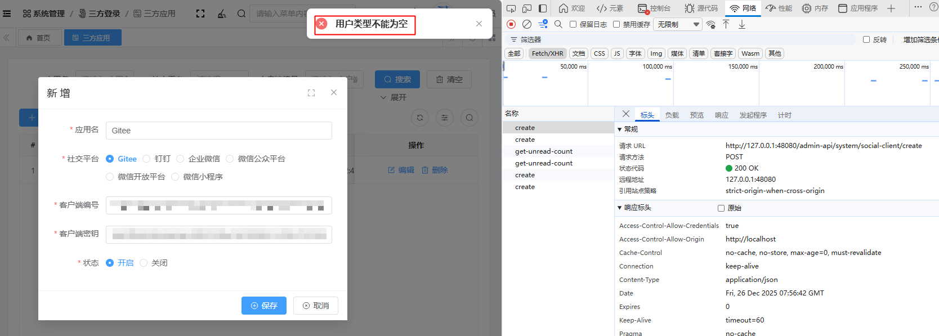
Task: Click the import HAR upload arrow icon
Action: coord(726,24)
